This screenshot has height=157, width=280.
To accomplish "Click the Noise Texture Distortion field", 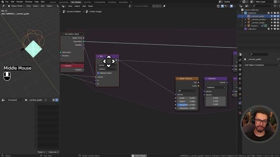I will coord(187,108).
